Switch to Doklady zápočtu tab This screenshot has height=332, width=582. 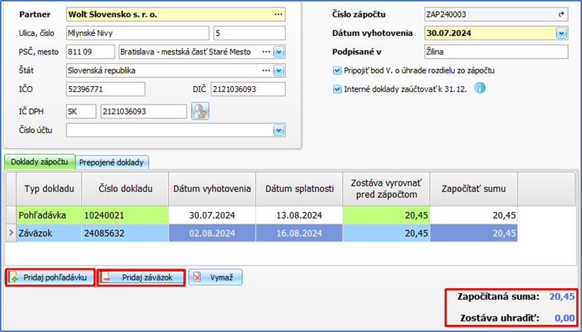(40, 162)
